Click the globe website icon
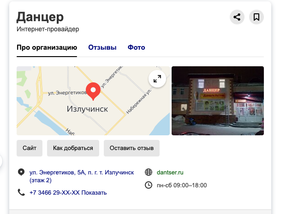This screenshot has width=304, height=214. 149,172
